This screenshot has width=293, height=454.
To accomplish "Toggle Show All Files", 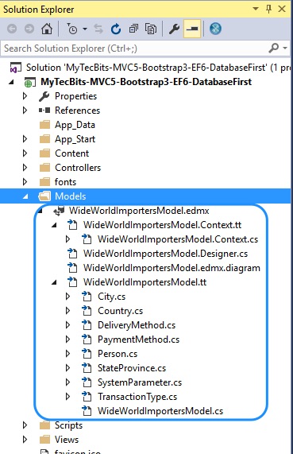I will 151,29.
